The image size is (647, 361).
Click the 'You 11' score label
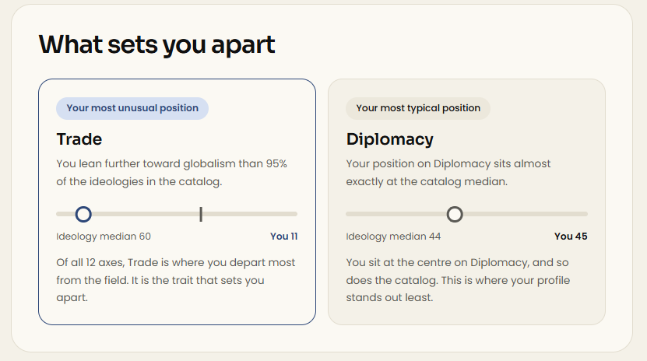[284, 237]
